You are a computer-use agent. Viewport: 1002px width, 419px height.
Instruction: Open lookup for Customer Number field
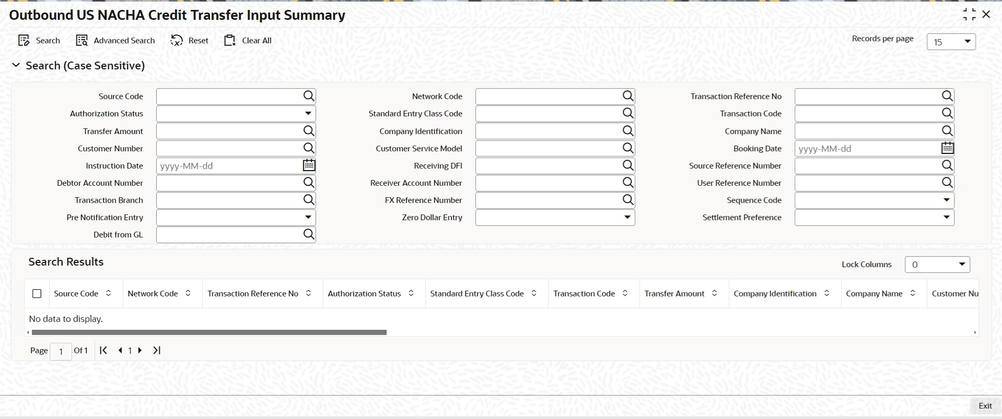click(x=309, y=148)
